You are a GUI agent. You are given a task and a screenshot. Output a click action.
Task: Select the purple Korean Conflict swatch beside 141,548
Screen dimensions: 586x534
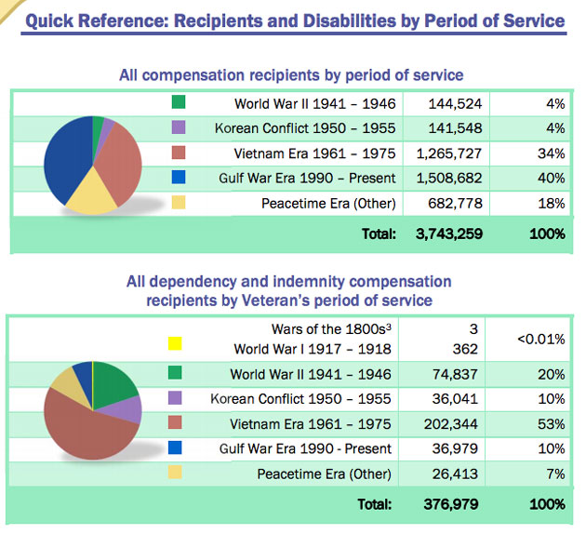click(180, 127)
